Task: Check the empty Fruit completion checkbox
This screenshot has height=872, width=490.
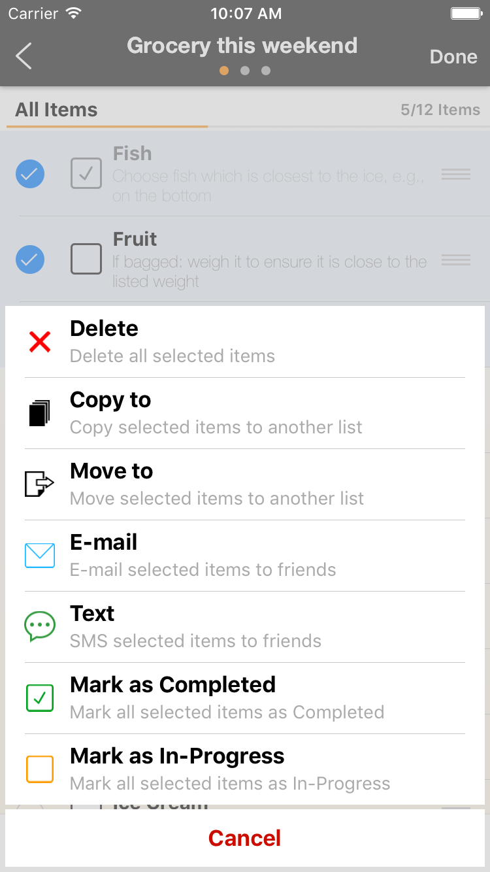Action: [86, 259]
